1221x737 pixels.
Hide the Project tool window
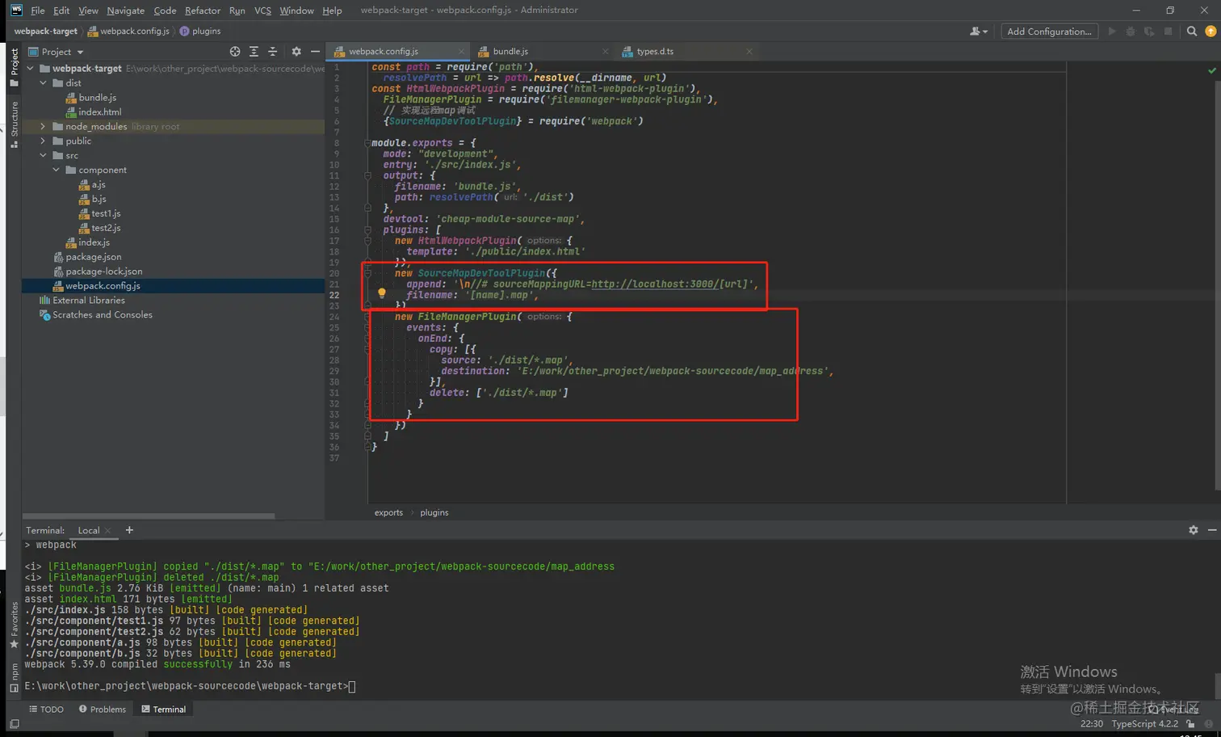click(315, 52)
